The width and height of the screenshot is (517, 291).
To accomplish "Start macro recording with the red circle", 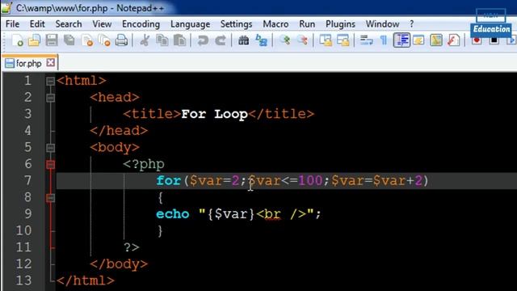I will click(x=477, y=41).
